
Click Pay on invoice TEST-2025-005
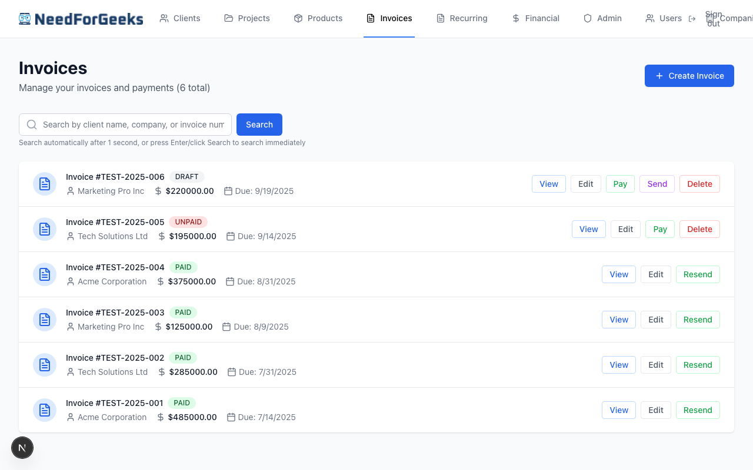[659, 229]
